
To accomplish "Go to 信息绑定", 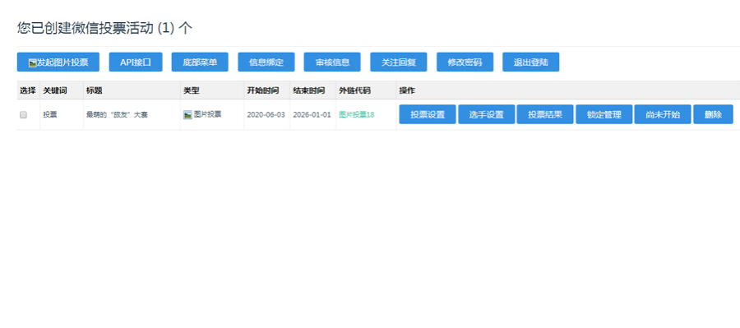I will 266,62.
